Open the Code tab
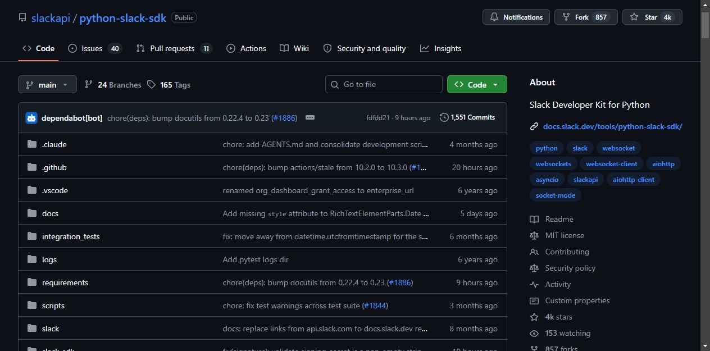 tap(38, 48)
